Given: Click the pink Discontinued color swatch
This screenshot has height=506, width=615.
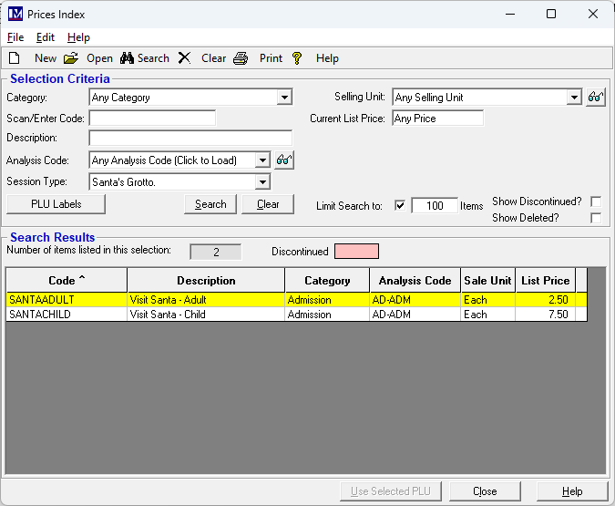Looking at the screenshot, I should [356, 252].
